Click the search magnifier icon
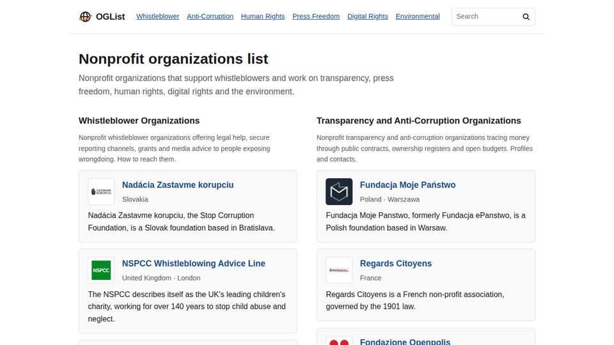 point(526,17)
